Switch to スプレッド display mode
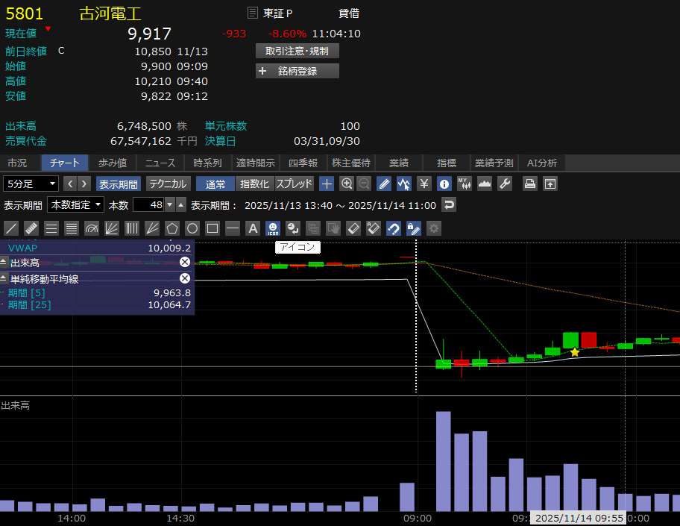The height and width of the screenshot is (526, 680). [295, 184]
